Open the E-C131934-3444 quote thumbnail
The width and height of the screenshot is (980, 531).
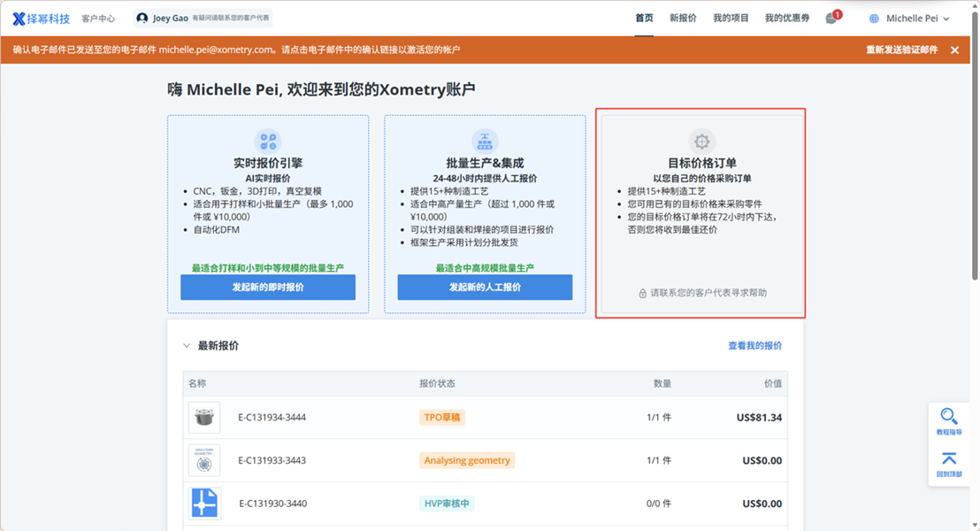coord(204,418)
